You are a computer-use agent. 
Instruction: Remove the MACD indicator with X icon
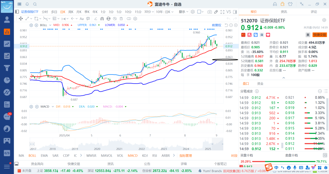click(x=37, y=107)
